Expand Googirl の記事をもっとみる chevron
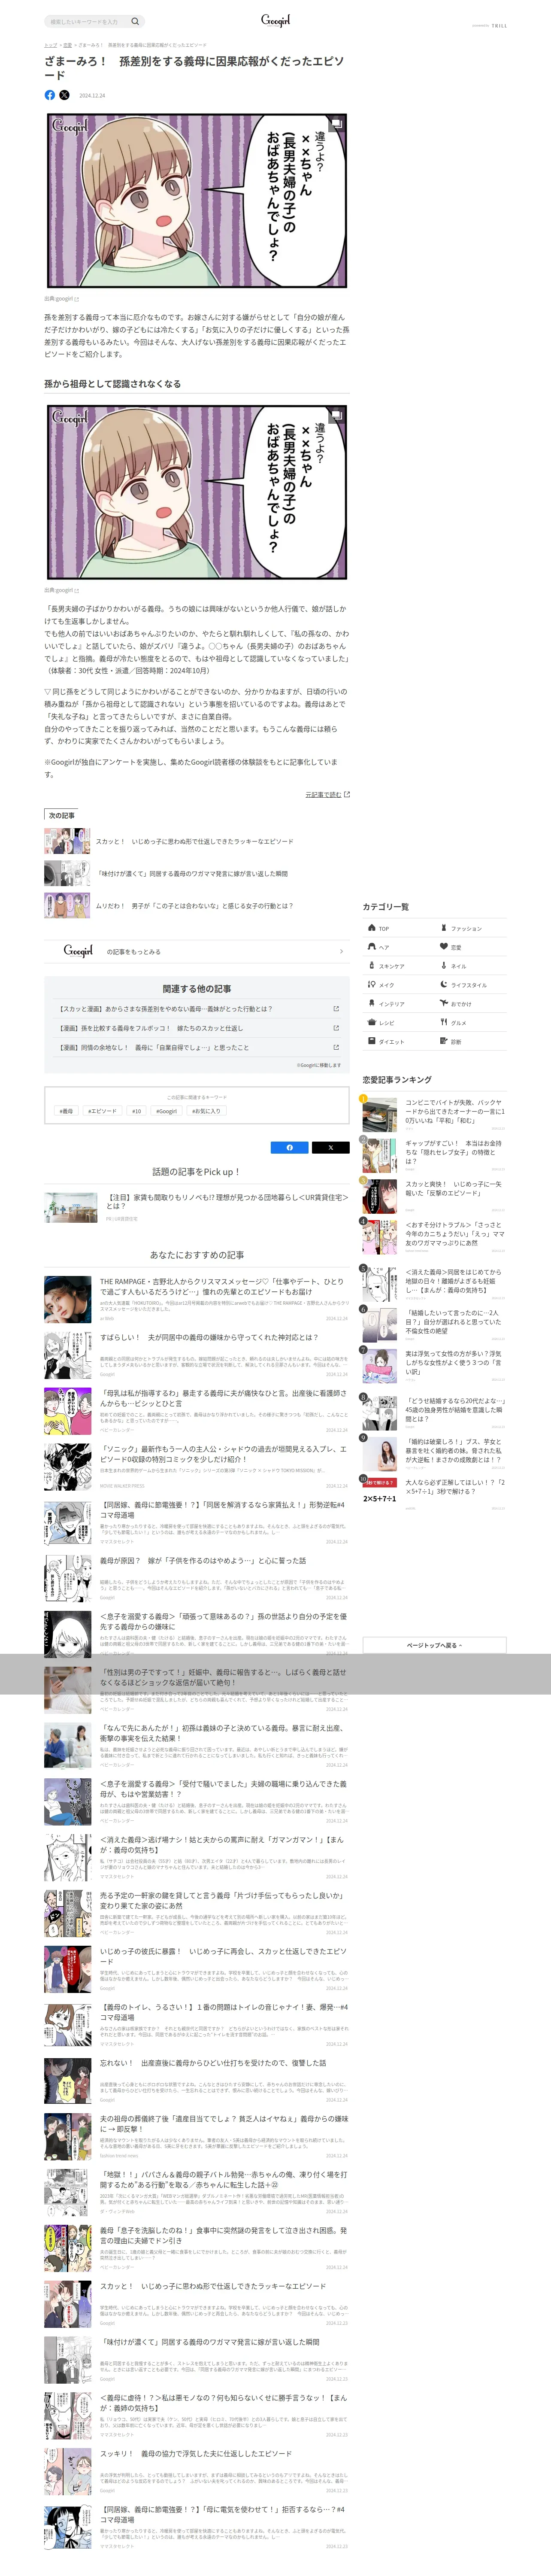This screenshot has height=2576, width=551. pos(341,952)
